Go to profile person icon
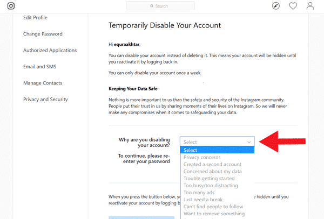The image size is (324, 219). [x=310, y=6]
